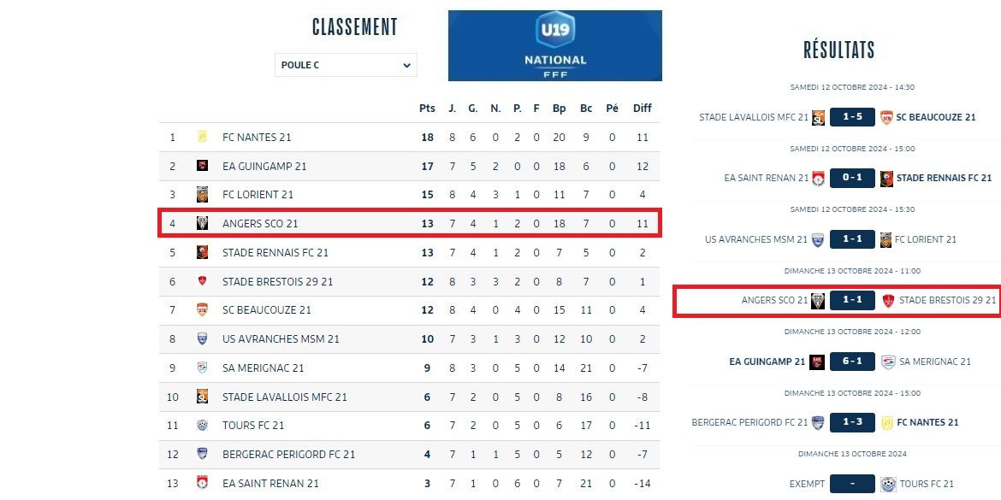The width and height of the screenshot is (1001, 500).
Task: Open the EA Guingamp 6-1 score
Action: (x=852, y=362)
